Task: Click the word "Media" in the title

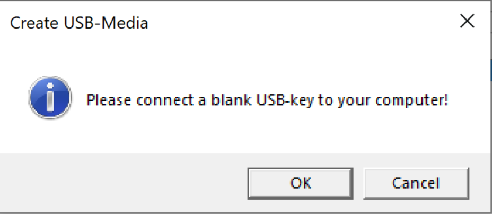Action: [127, 23]
